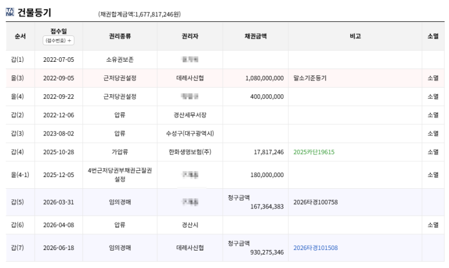This screenshot has height=268, width=449.
Task: Select the amount 17,817,246
Action: [269, 152]
